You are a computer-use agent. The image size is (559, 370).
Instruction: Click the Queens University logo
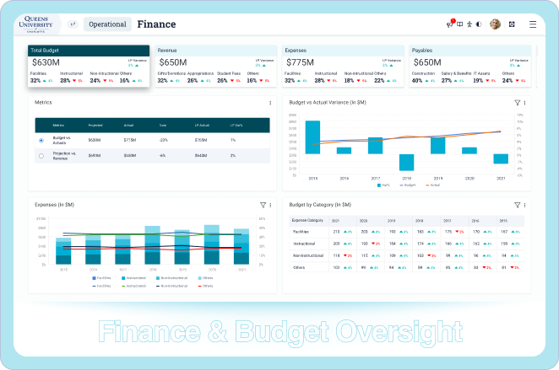click(x=39, y=24)
